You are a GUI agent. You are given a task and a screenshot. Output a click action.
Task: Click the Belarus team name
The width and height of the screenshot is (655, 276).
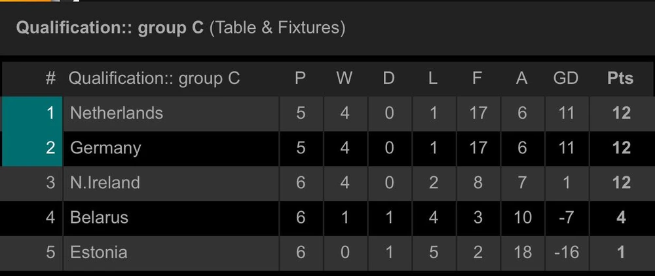tap(99, 217)
